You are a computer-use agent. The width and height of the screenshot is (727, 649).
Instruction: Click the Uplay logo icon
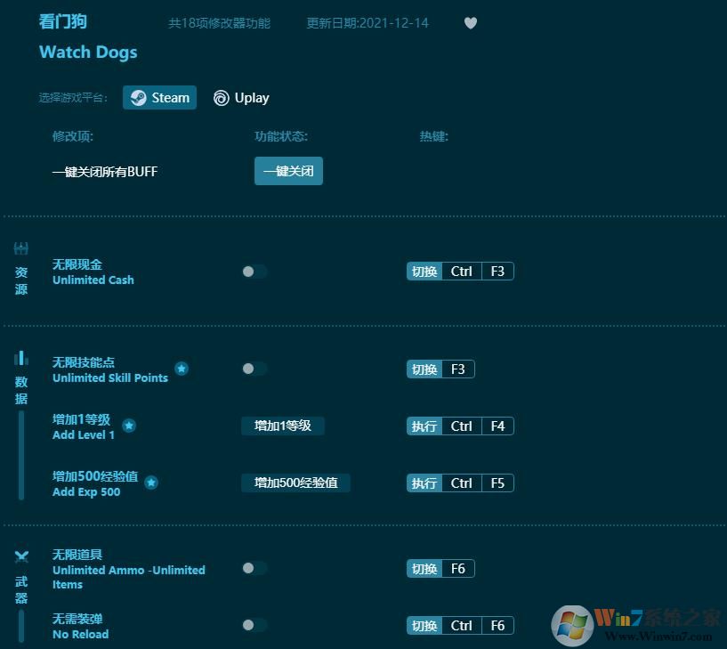222,98
